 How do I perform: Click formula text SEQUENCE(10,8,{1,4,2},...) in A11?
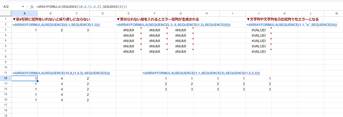coord(61,73)
